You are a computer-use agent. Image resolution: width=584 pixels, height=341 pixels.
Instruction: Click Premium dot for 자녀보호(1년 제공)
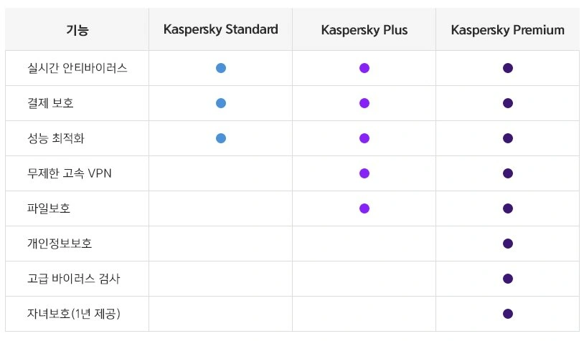508,314
